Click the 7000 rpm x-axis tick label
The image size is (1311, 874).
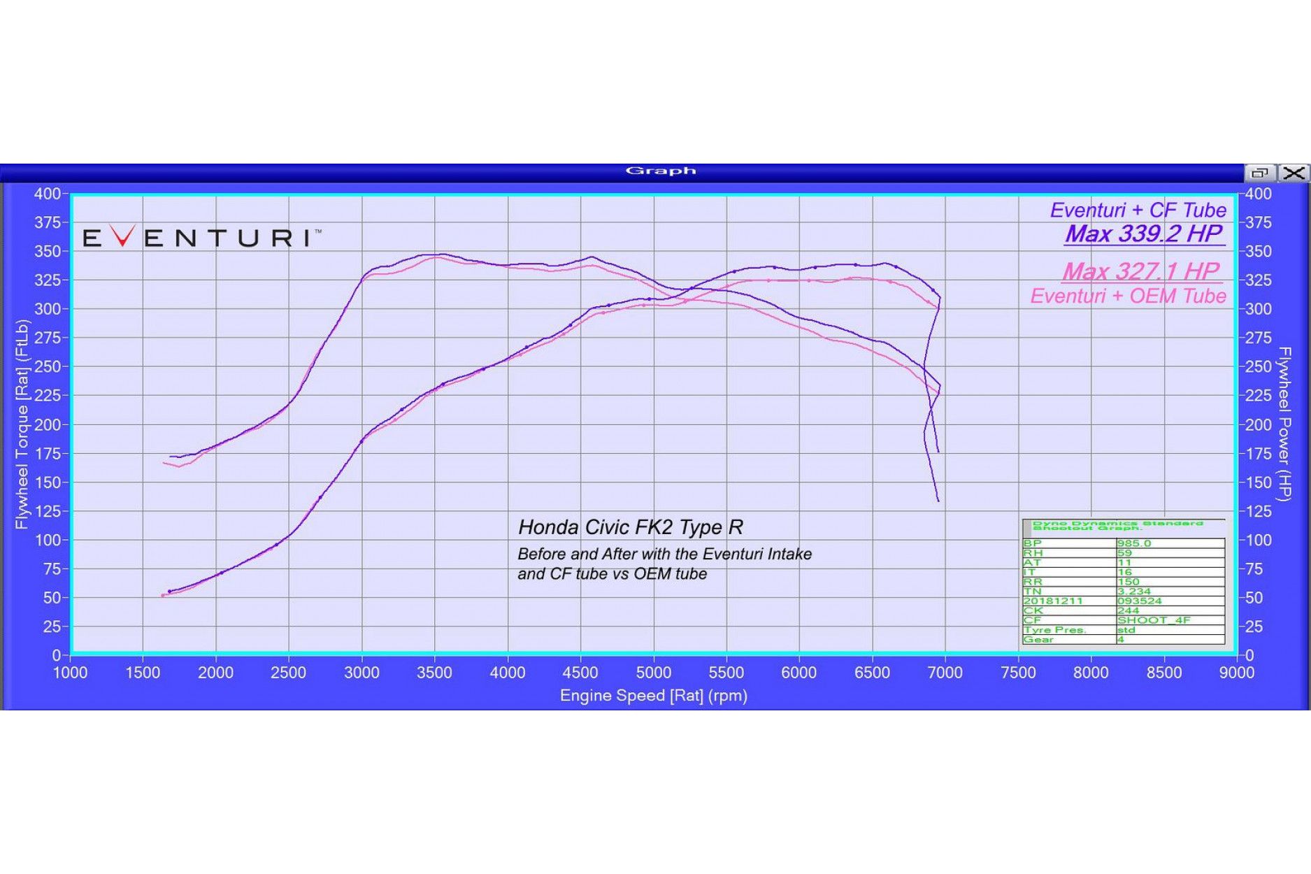point(945,673)
